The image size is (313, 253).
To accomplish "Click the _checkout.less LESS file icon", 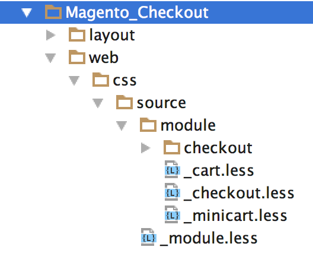I will (x=173, y=192).
